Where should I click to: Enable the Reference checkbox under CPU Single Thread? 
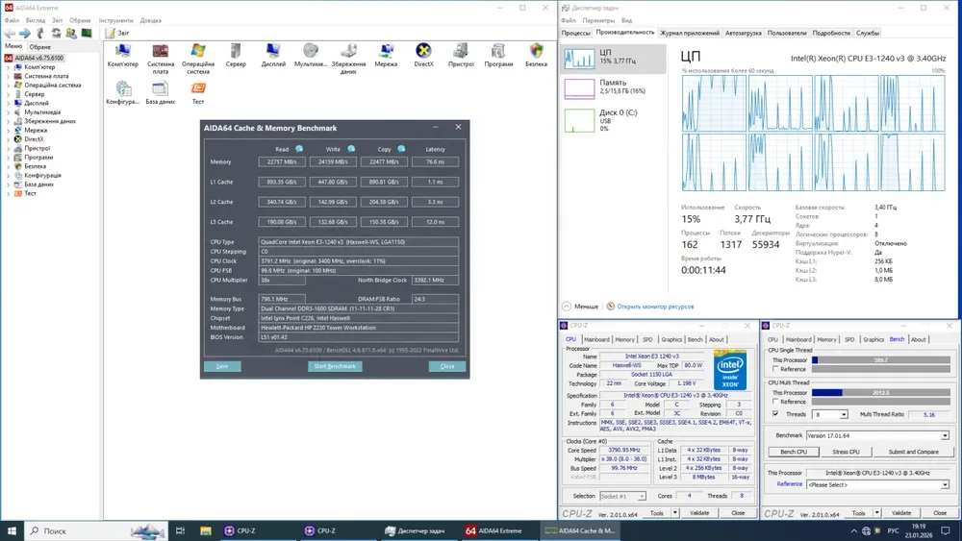point(775,369)
